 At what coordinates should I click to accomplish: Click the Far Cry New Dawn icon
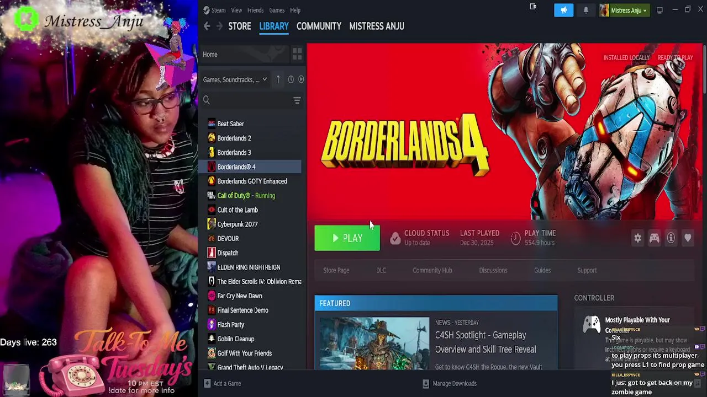pos(212,296)
